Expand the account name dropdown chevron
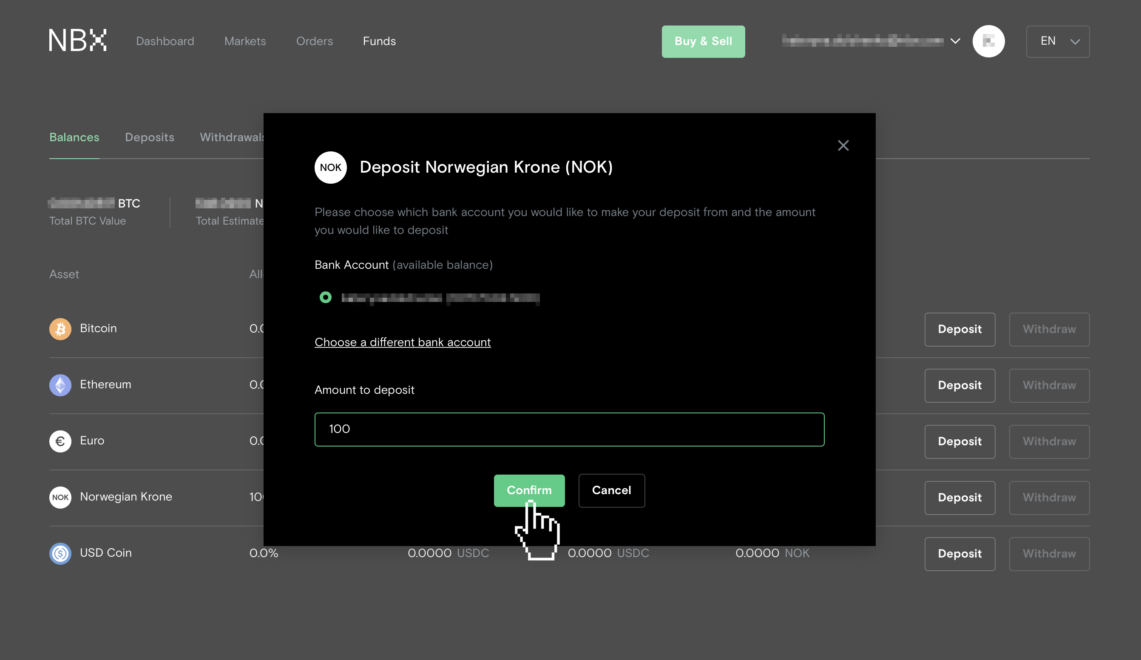Screen dimensions: 1141x660 tap(955, 41)
